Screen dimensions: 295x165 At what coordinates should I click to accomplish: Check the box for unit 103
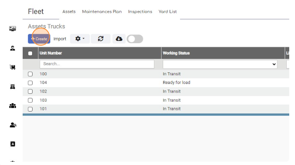[x=30, y=100]
